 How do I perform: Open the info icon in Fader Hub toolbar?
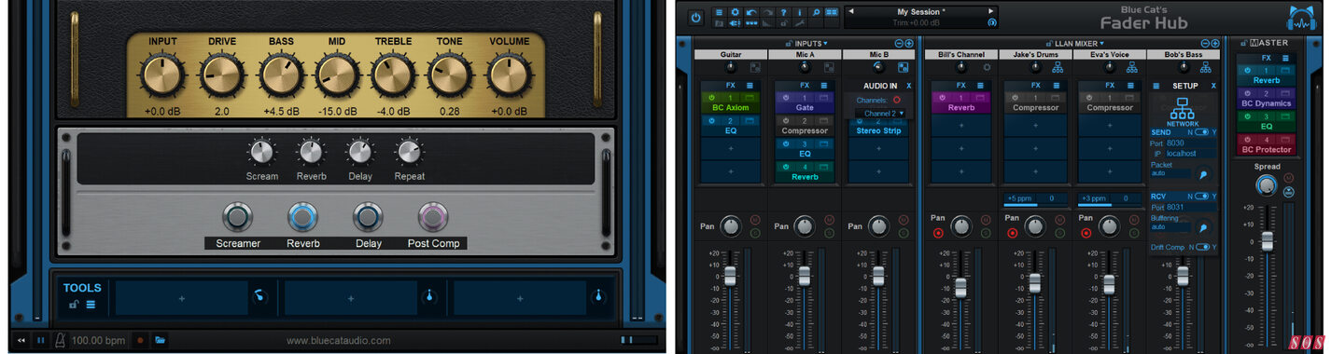pos(800,12)
